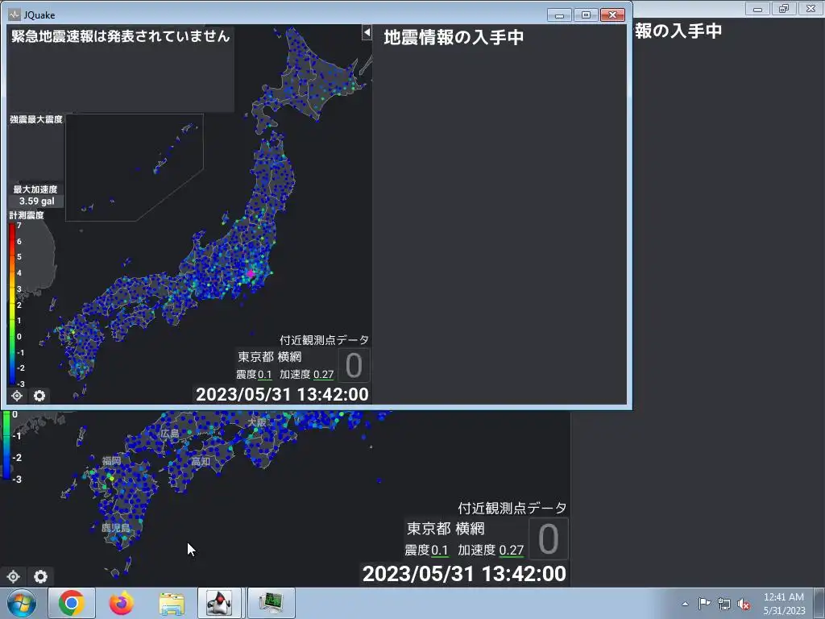Switch to the Java JQuake taskbar item
The image size is (825, 619).
219,603
